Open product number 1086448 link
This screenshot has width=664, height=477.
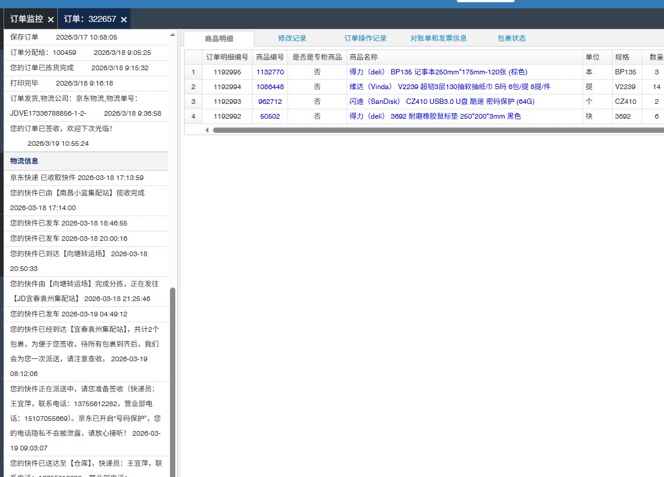tap(270, 87)
